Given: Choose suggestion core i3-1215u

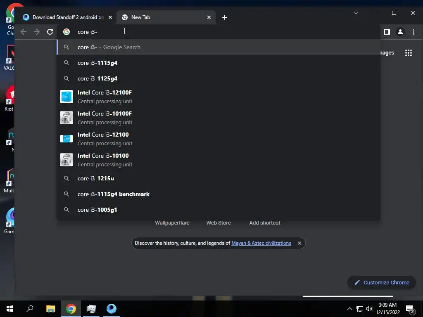Looking at the screenshot, I should [219, 178].
